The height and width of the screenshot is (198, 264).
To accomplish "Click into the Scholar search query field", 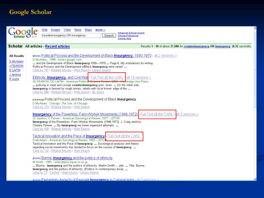I will point(71,35).
